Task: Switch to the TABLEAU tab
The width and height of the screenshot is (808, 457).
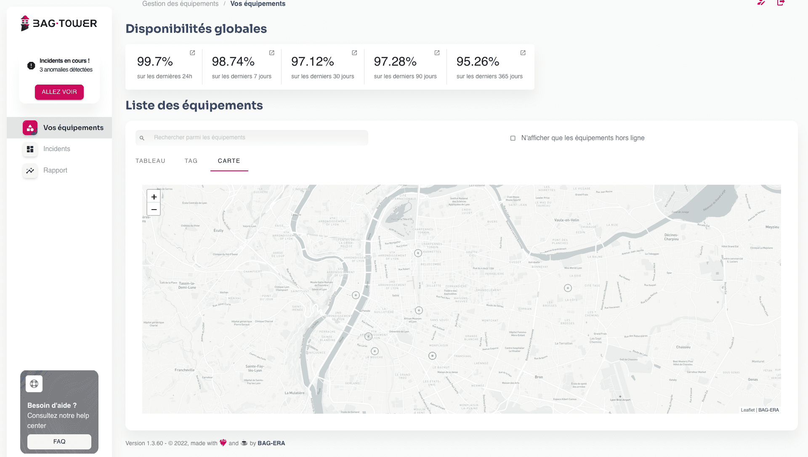Action: 150,161
